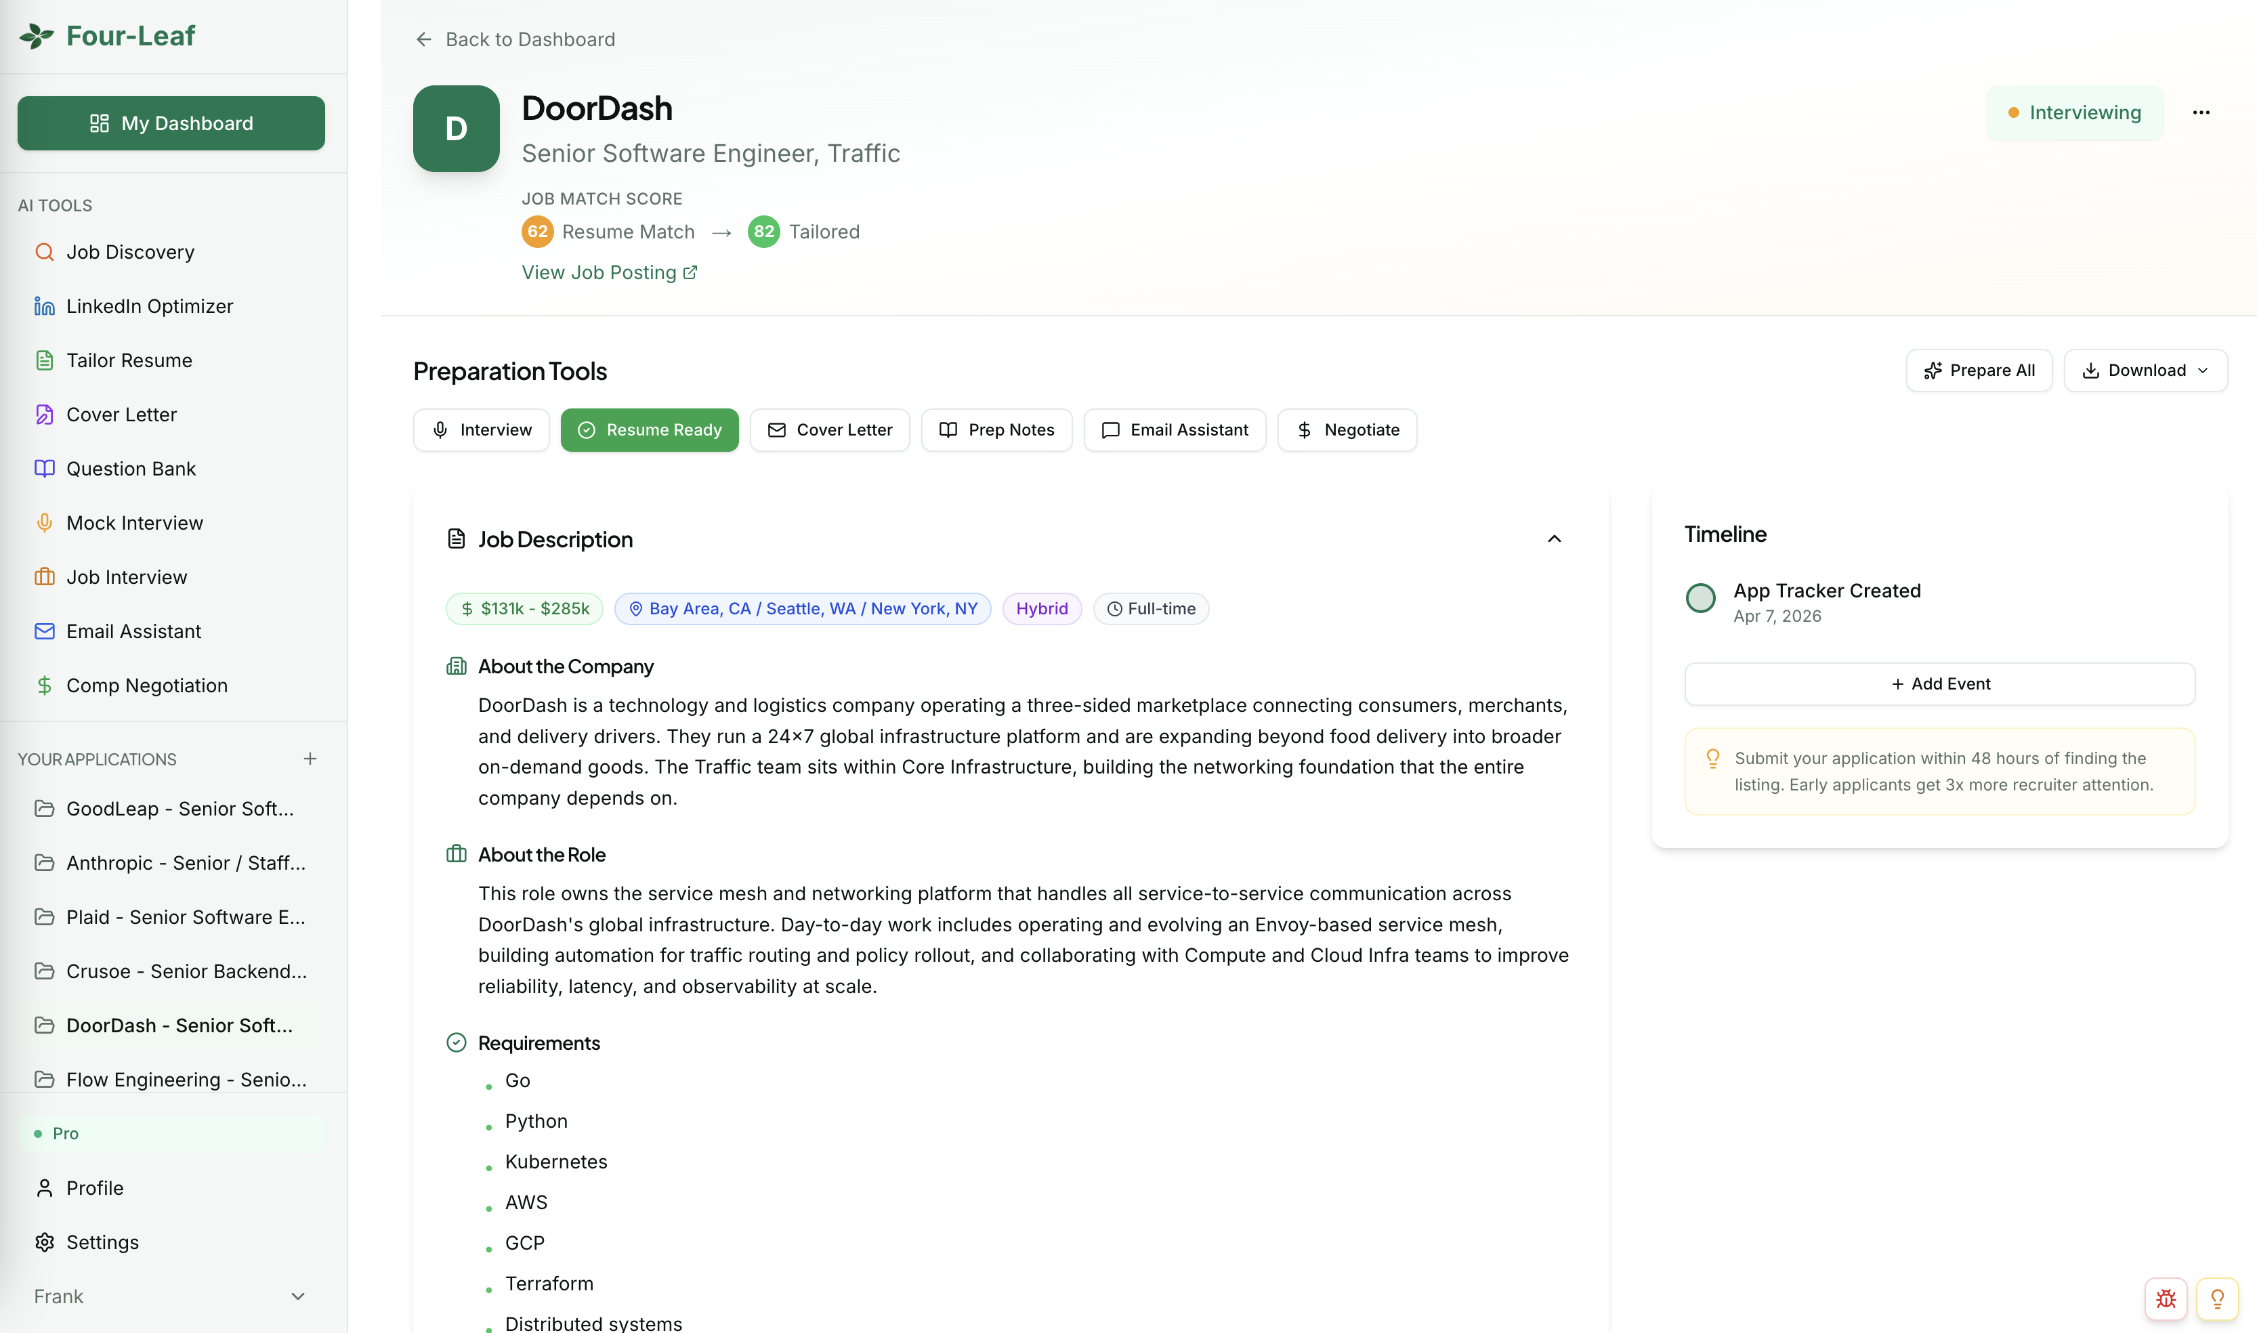The image size is (2257, 1333).
Task: Open Job Discovery in sidebar
Action: [130, 251]
